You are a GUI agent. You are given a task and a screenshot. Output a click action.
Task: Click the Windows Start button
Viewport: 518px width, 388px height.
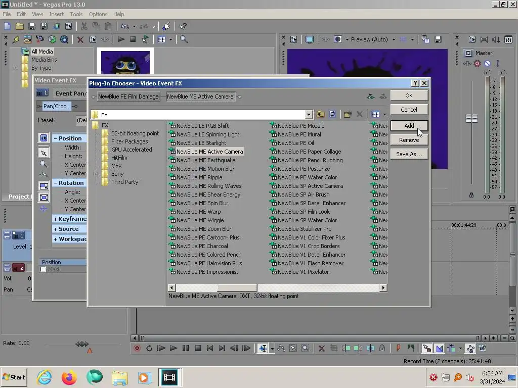[14, 377]
